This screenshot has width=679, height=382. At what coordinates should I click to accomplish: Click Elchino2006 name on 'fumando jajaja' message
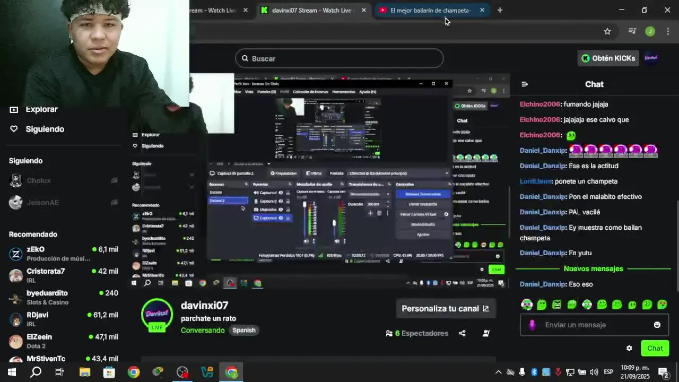tap(540, 104)
